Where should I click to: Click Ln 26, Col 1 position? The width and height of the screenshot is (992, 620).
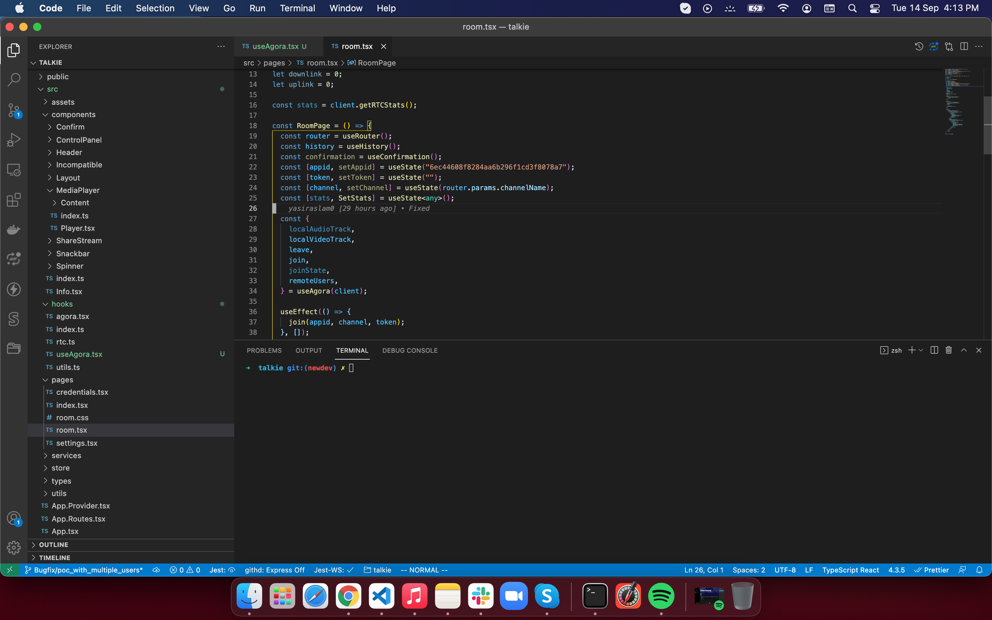pyautogui.click(x=703, y=570)
